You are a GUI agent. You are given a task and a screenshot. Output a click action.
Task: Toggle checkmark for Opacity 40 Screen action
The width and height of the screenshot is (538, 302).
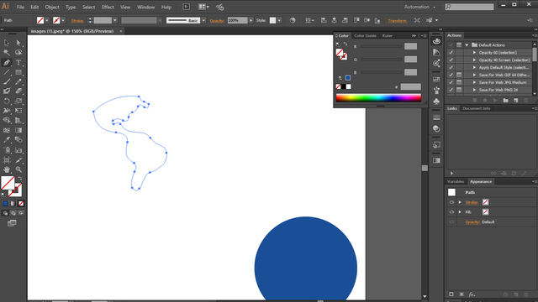point(451,60)
